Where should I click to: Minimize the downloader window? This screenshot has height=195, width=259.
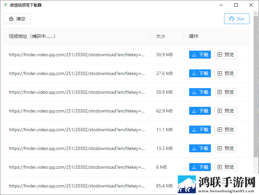(221, 5)
